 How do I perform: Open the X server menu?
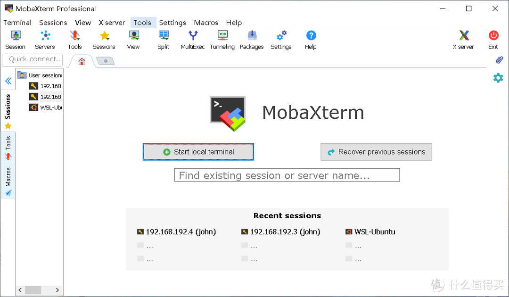112,23
